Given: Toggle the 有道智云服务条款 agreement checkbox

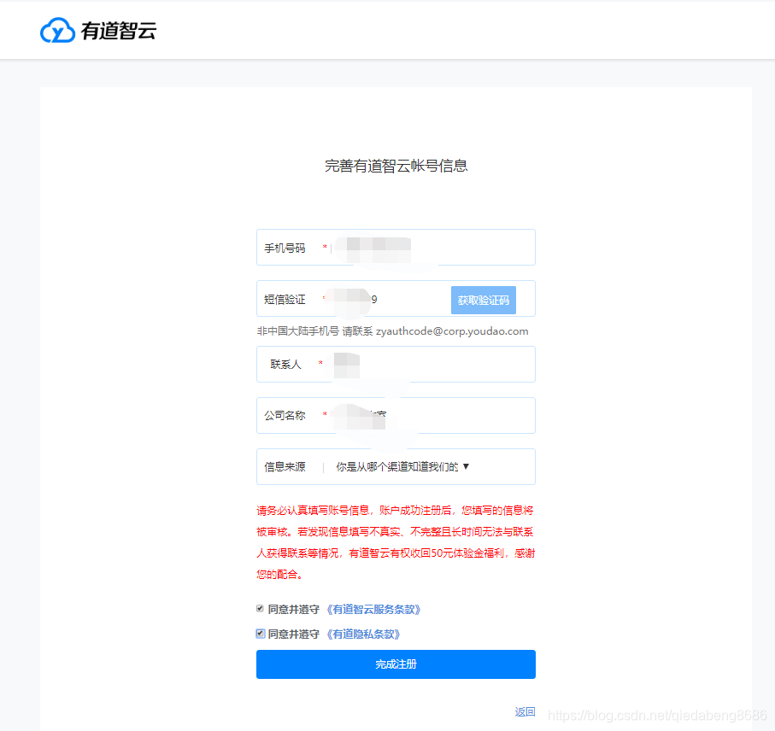Looking at the screenshot, I should [260, 609].
